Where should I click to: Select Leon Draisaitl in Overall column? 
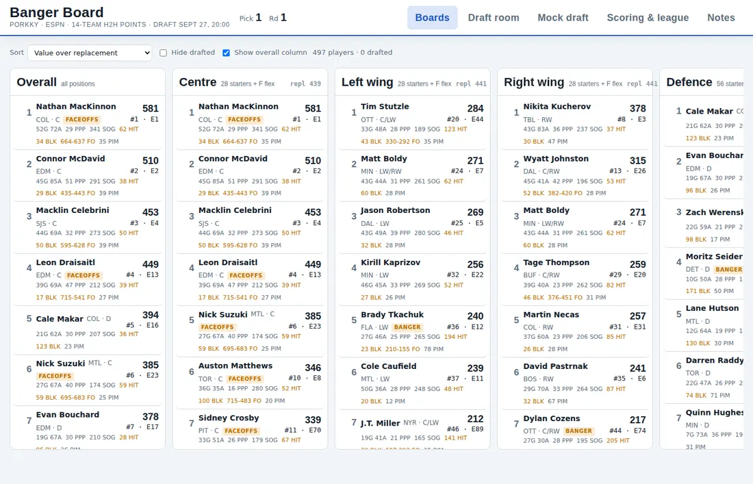pos(88,279)
